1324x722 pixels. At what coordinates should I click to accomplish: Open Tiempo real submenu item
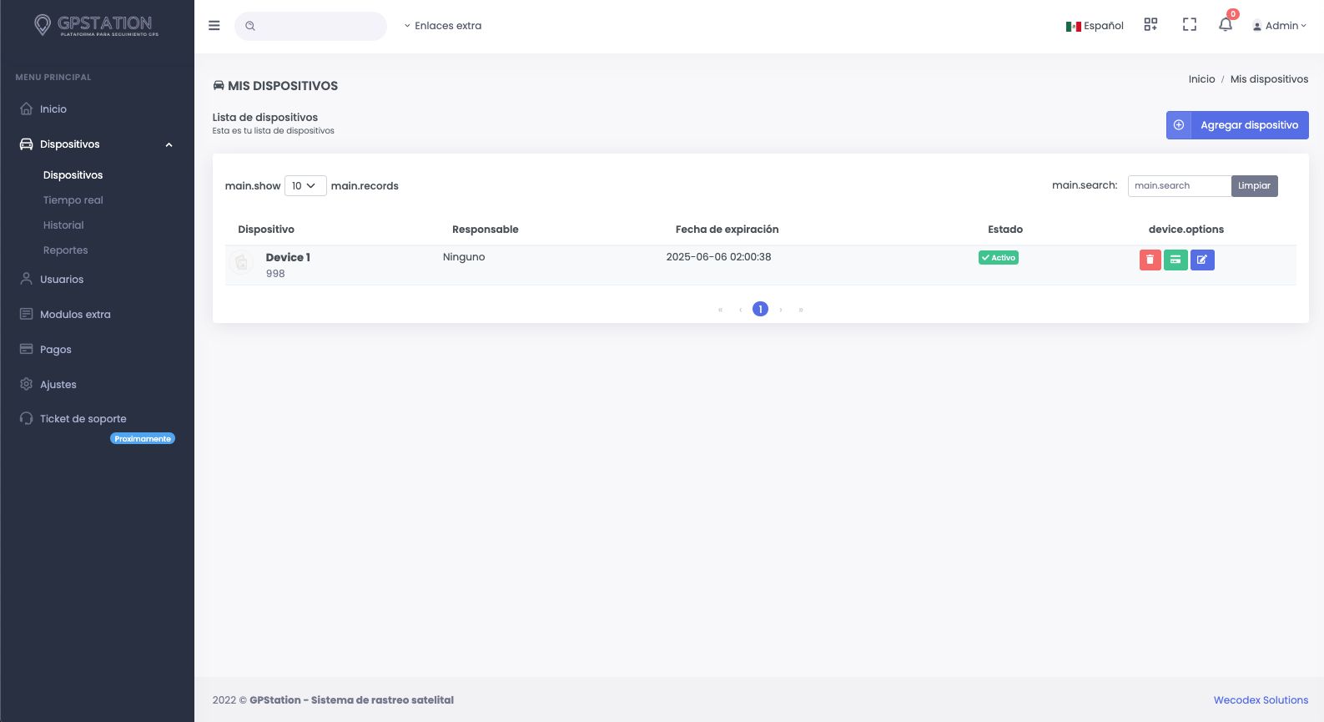[73, 200]
